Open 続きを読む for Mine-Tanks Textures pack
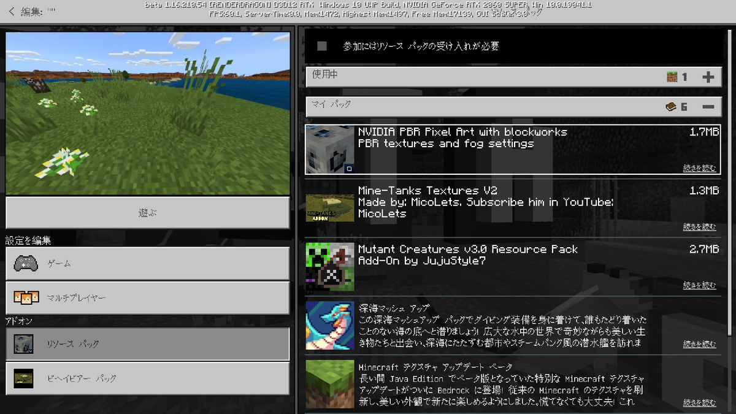This screenshot has width=736, height=414. tap(699, 227)
